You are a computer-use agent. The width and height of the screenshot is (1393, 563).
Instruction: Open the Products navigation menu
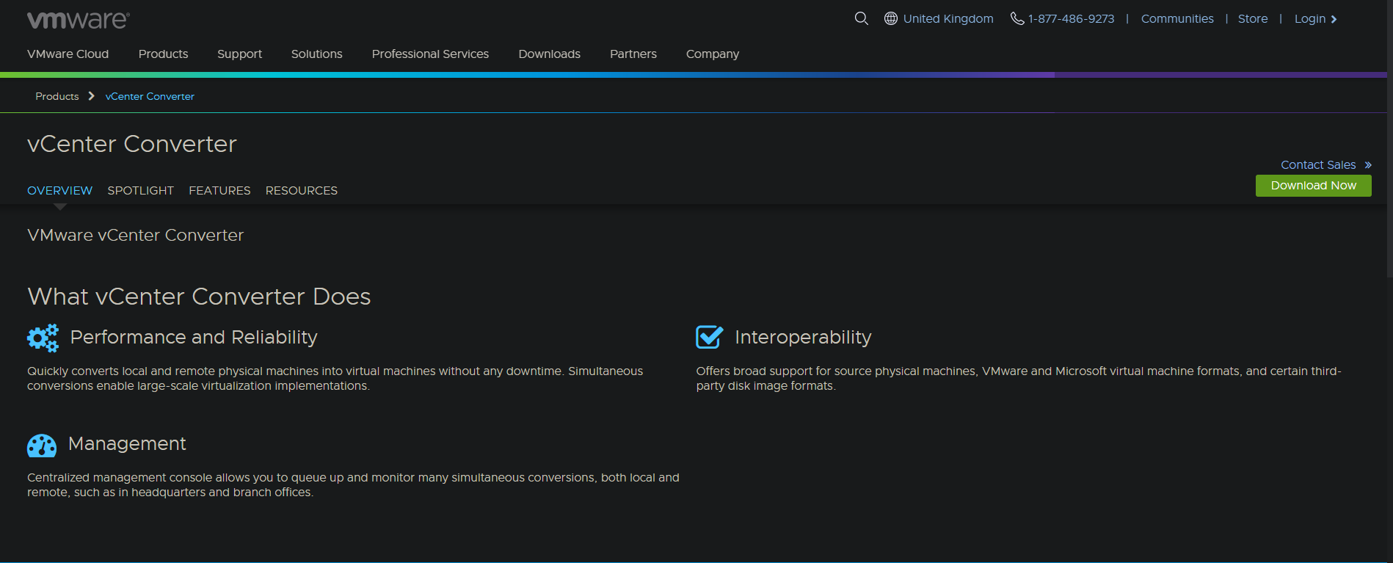coord(163,54)
